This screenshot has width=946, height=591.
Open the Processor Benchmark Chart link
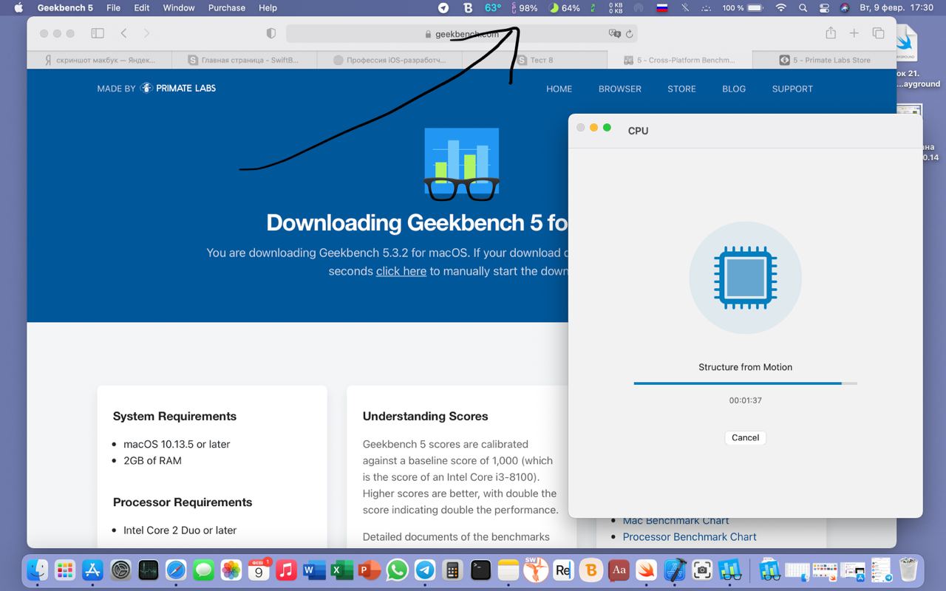coord(690,537)
